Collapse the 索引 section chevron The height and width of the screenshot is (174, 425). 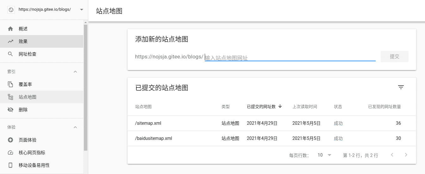75,72
